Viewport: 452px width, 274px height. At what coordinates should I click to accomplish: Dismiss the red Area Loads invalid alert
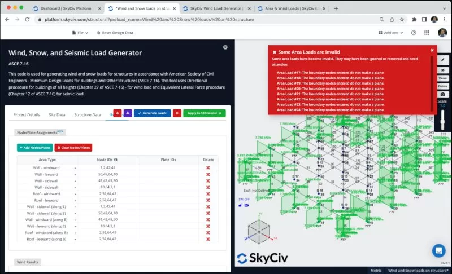click(432, 50)
